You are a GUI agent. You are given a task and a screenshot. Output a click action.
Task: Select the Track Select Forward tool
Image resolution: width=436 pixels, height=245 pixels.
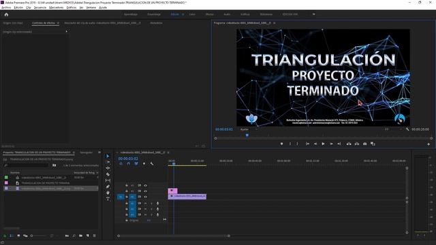[x=108, y=162]
